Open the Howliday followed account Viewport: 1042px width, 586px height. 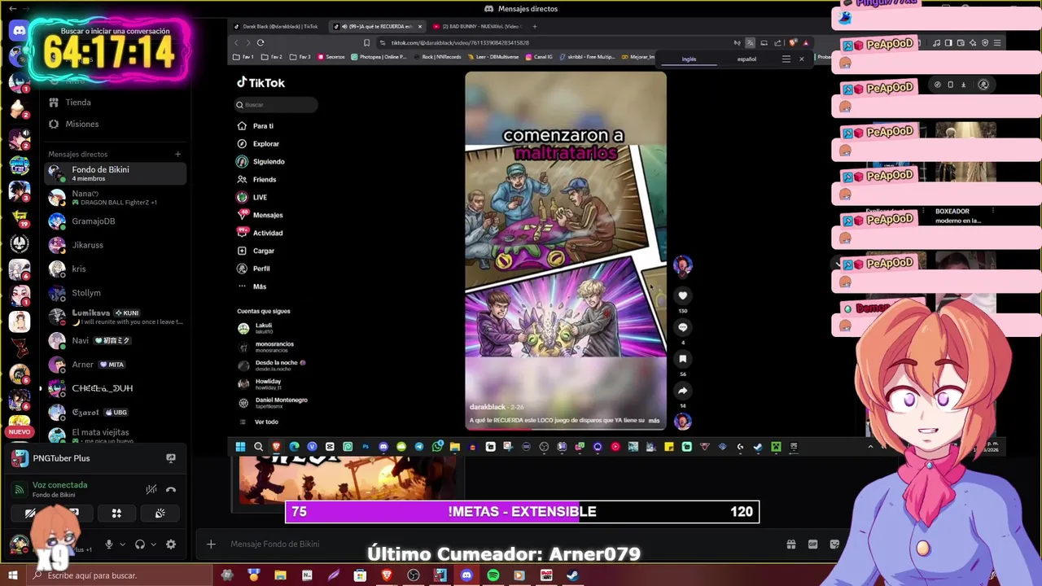268,384
